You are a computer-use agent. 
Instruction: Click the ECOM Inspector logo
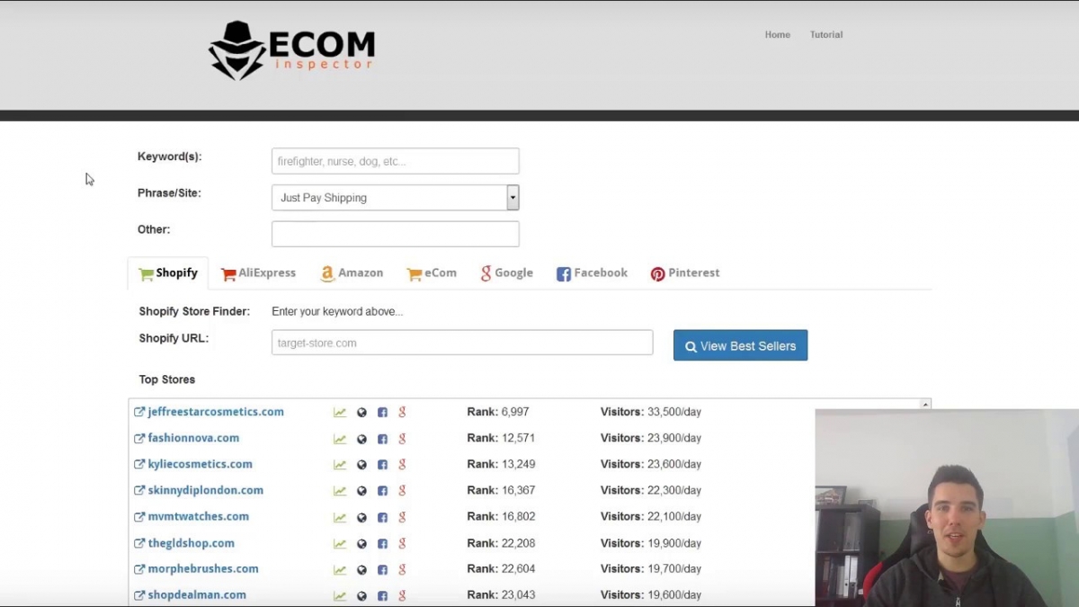pyautogui.click(x=291, y=49)
